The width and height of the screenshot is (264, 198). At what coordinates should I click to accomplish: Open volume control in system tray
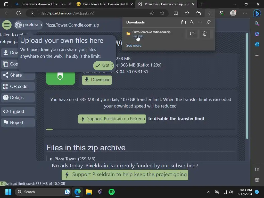(x=231, y=192)
